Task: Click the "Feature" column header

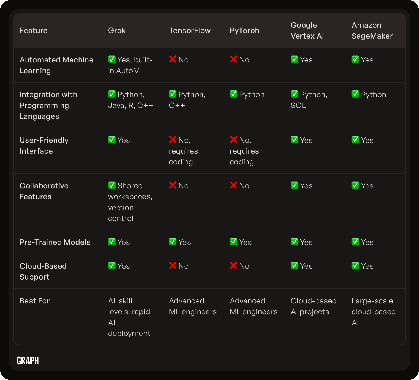Action: (x=34, y=30)
